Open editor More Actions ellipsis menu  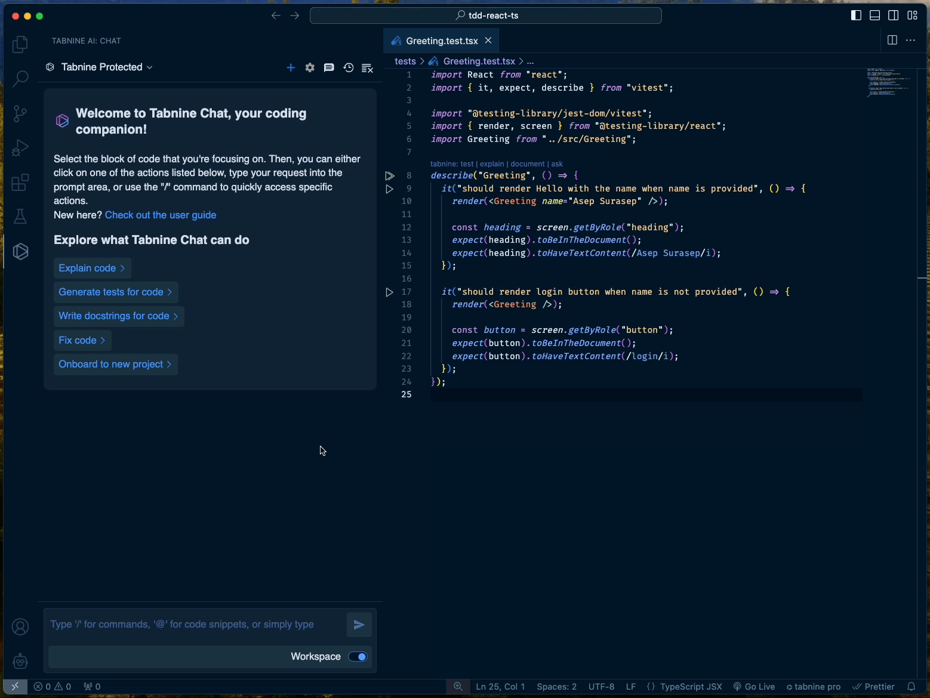[x=910, y=41]
